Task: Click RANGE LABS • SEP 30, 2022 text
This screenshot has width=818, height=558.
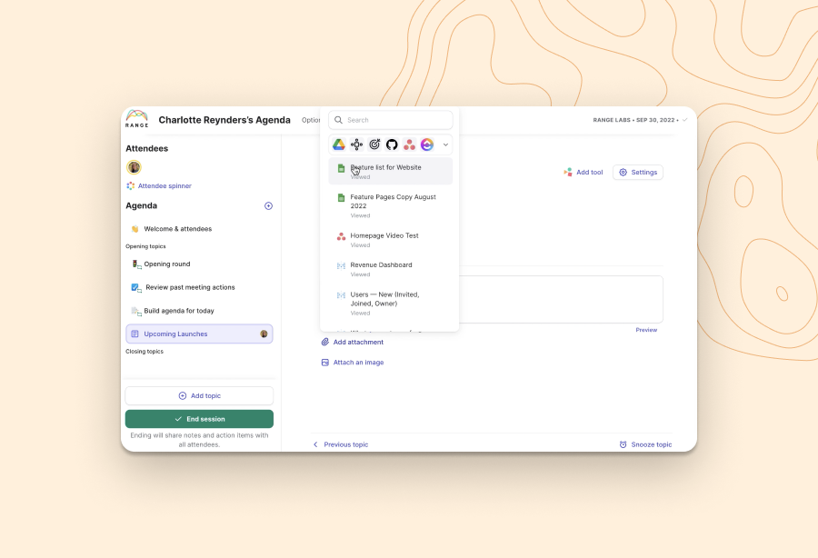Action: (635, 120)
